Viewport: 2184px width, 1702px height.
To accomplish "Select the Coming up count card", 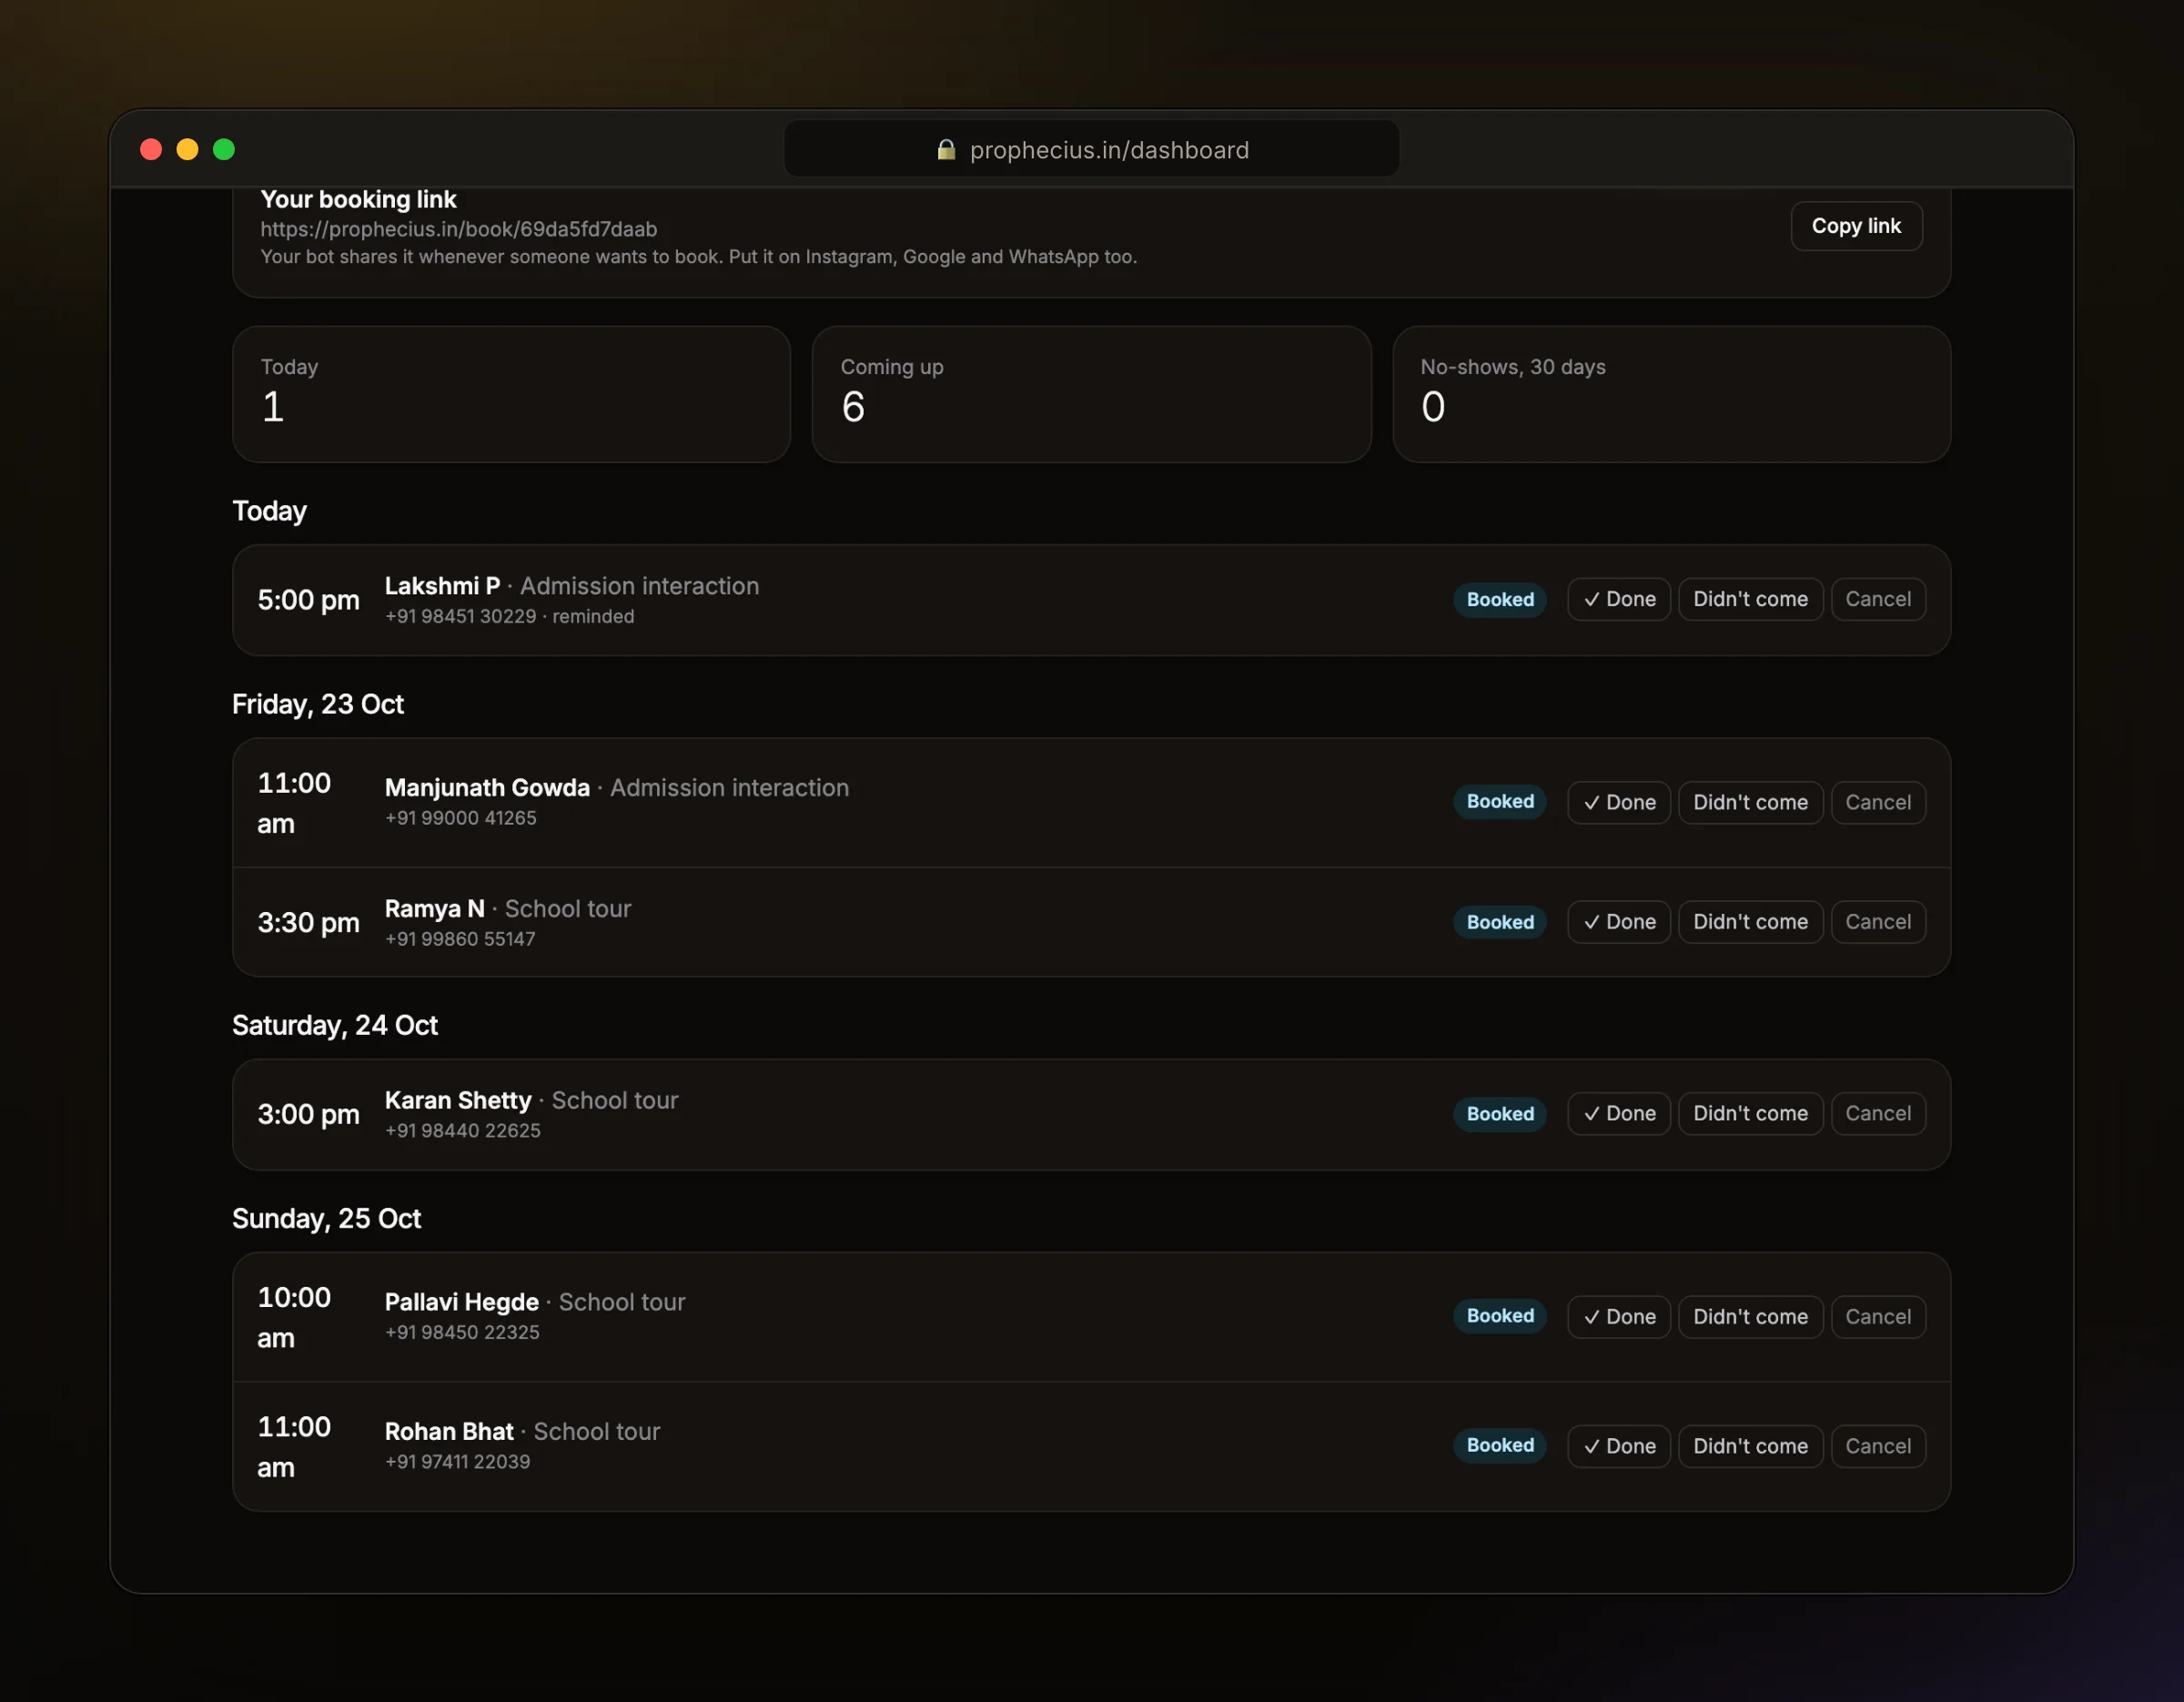I will pyautogui.click(x=1091, y=394).
